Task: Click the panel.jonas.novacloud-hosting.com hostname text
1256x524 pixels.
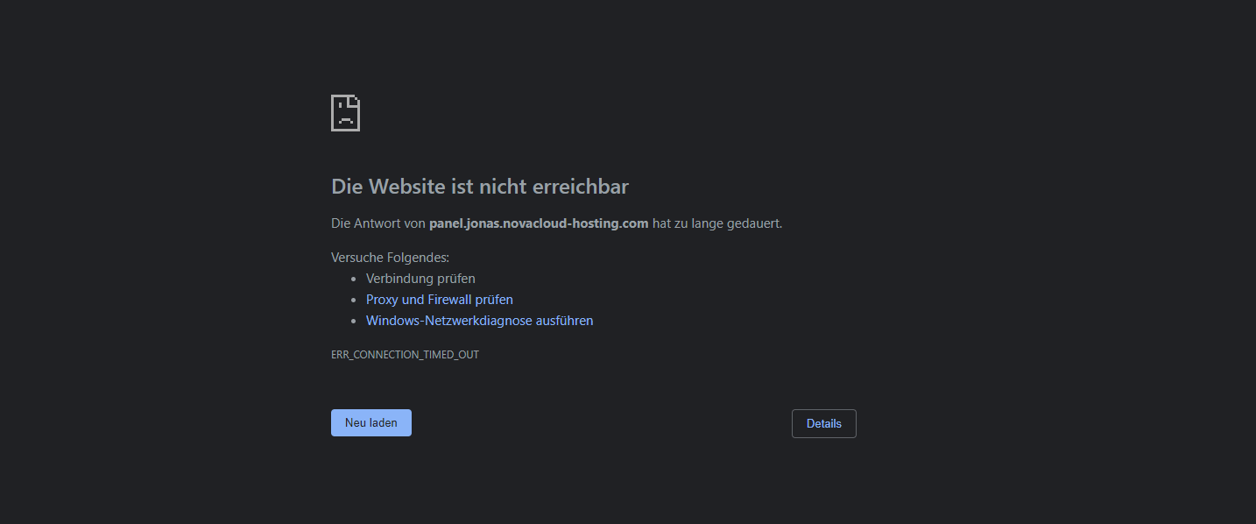Action: (539, 223)
